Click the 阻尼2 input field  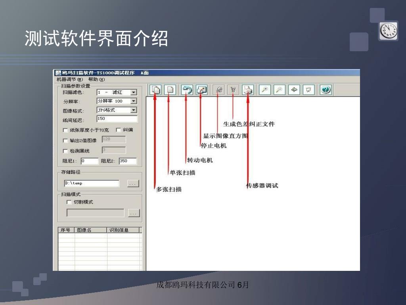coord(128,161)
